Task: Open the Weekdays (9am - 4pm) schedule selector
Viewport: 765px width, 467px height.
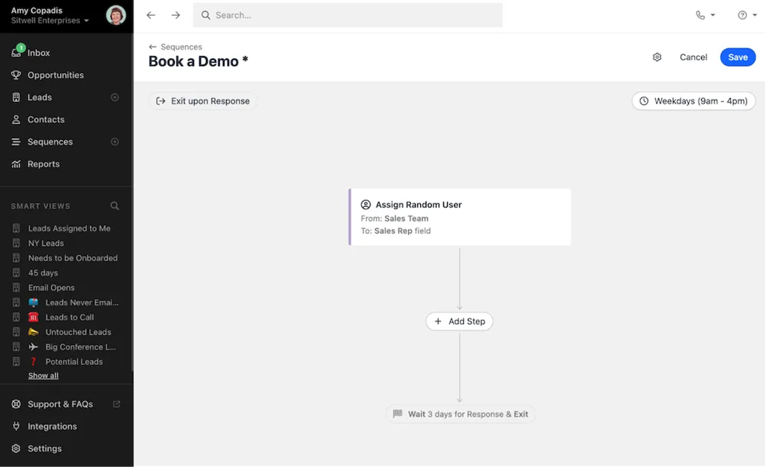Action: point(694,101)
